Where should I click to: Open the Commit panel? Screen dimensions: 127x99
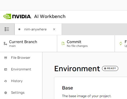(x=86, y=44)
